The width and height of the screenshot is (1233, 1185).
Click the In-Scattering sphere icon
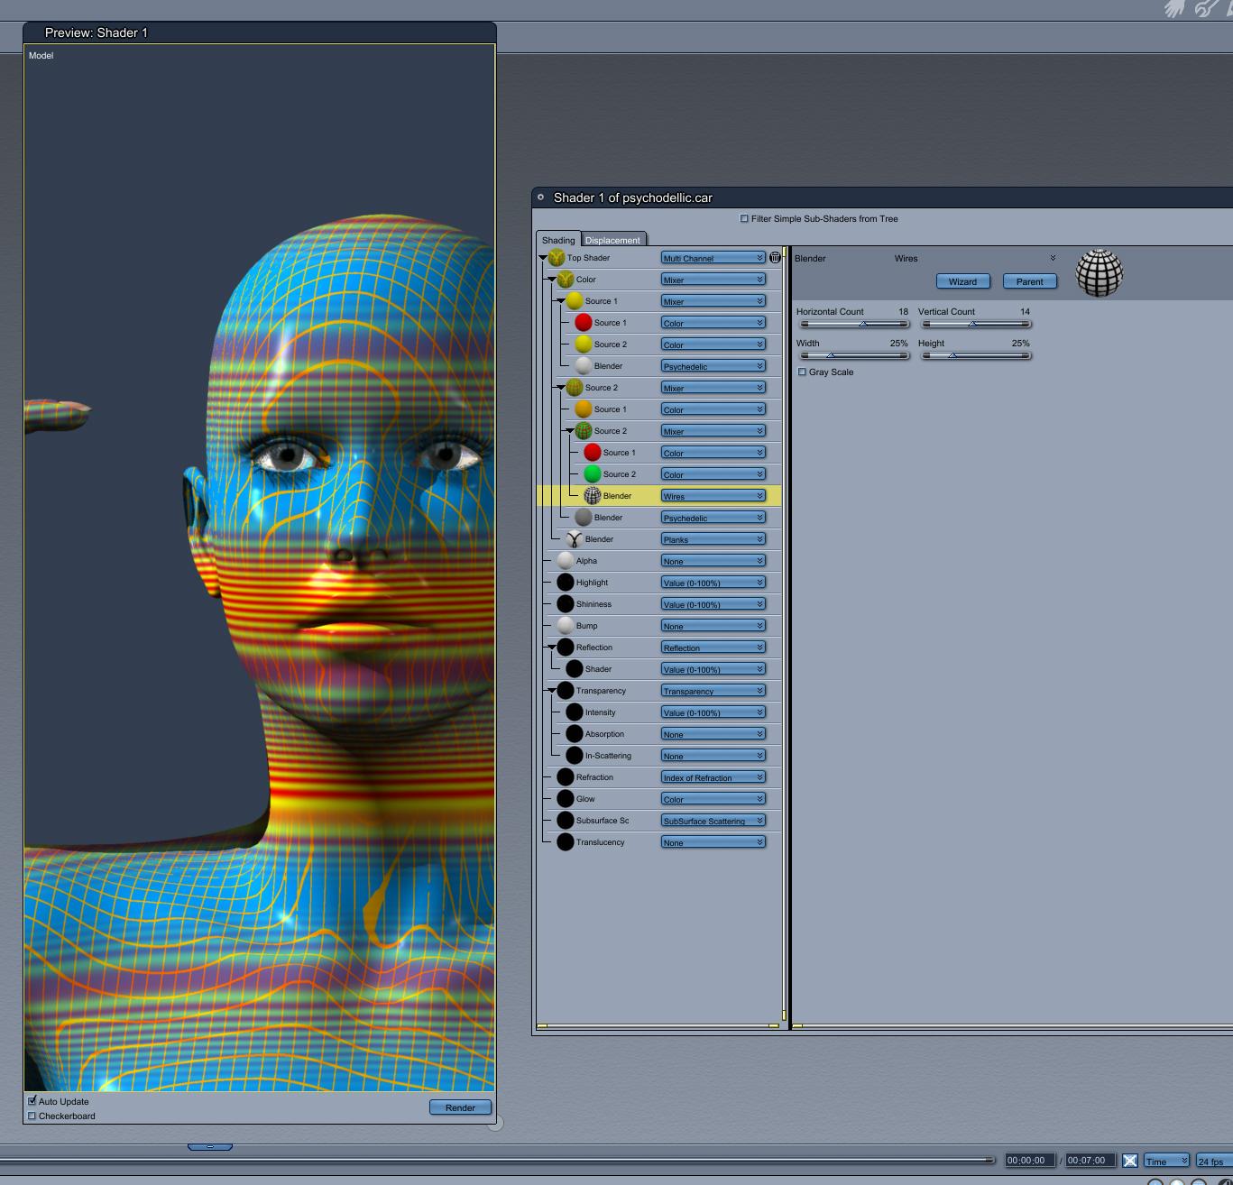pyautogui.click(x=575, y=756)
